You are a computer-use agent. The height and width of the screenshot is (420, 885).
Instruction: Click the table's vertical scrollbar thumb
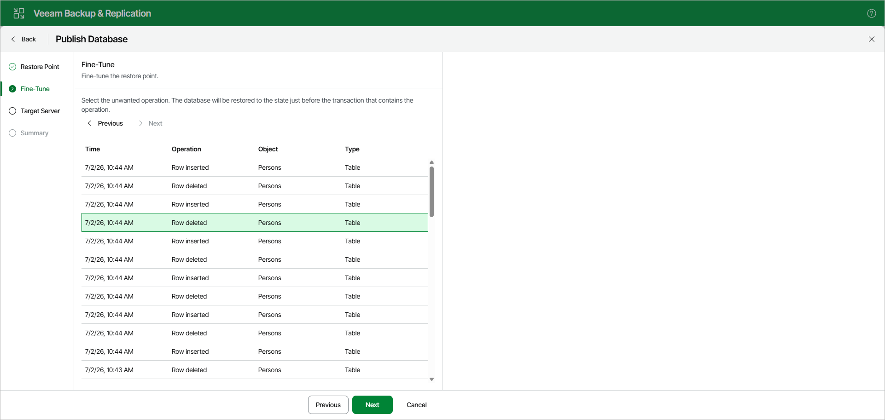431,191
